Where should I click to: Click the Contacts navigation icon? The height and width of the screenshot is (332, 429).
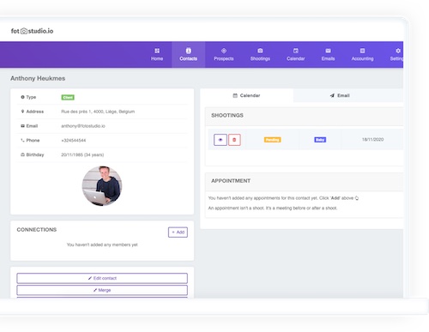pos(189,51)
